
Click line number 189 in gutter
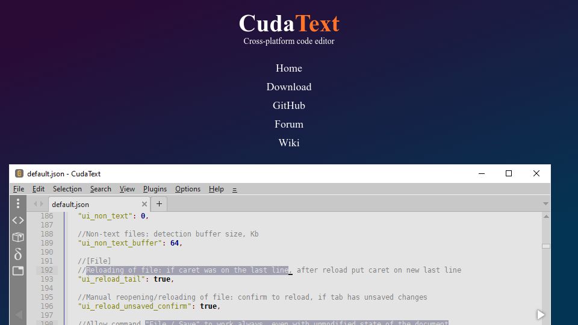[47, 243]
